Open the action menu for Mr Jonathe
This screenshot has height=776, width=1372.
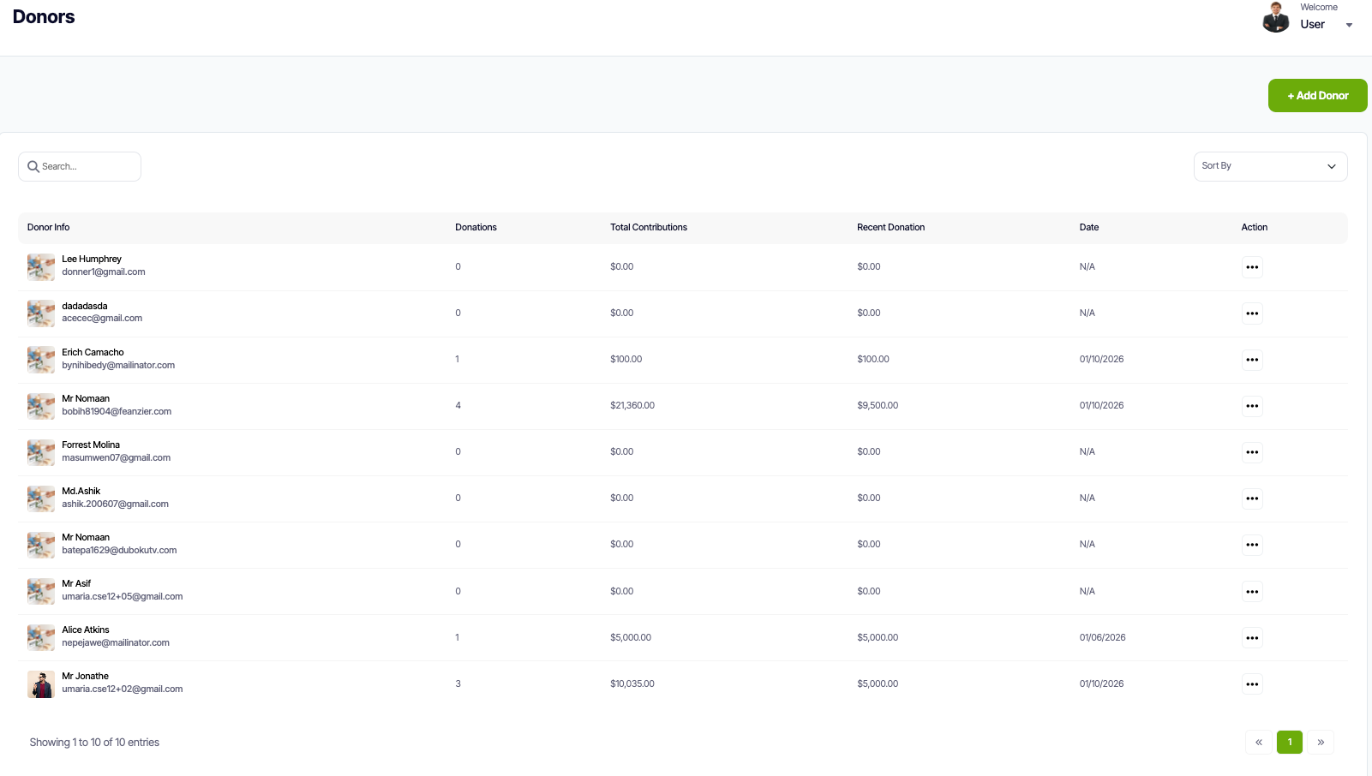pyautogui.click(x=1252, y=683)
